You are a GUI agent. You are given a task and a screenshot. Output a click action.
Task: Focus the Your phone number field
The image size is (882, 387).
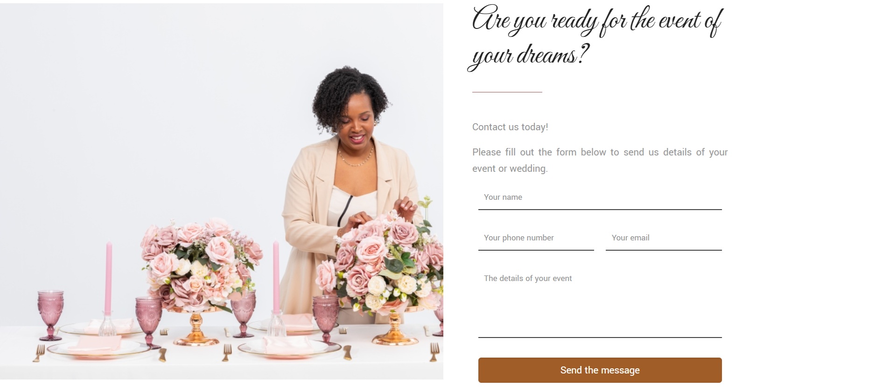[x=536, y=239]
